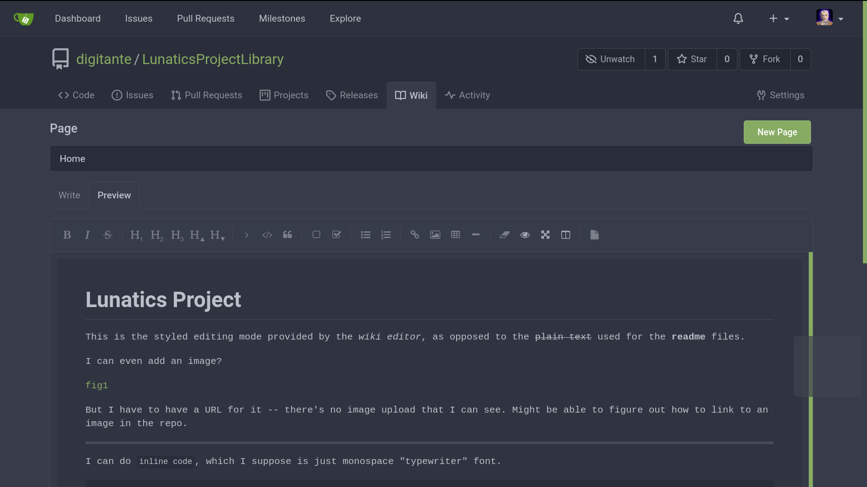Apply bold formatting in editor toolbar
The height and width of the screenshot is (487, 867).
(67, 235)
